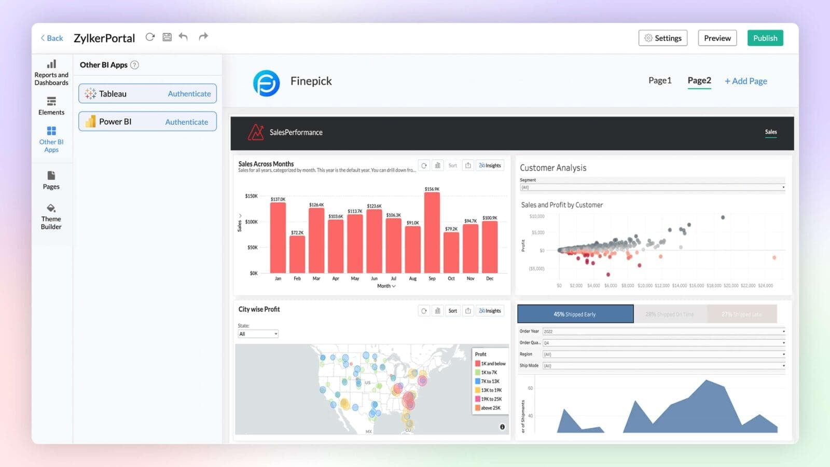Click the above 25K legend swatch
Image resolution: width=830 pixels, height=467 pixels.
tap(478, 408)
